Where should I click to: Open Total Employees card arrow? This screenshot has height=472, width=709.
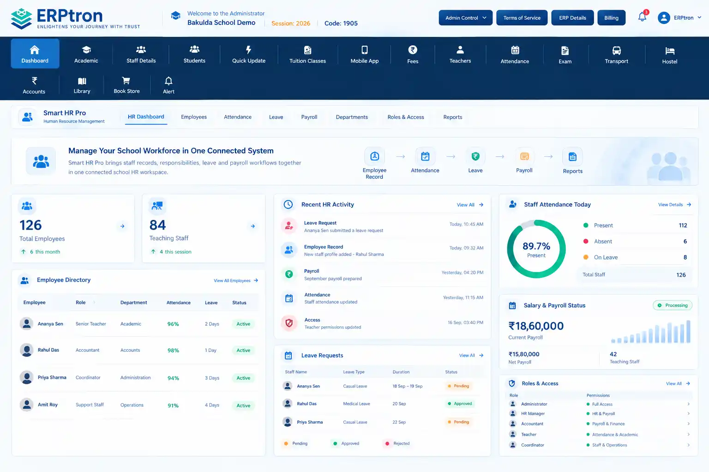[122, 226]
